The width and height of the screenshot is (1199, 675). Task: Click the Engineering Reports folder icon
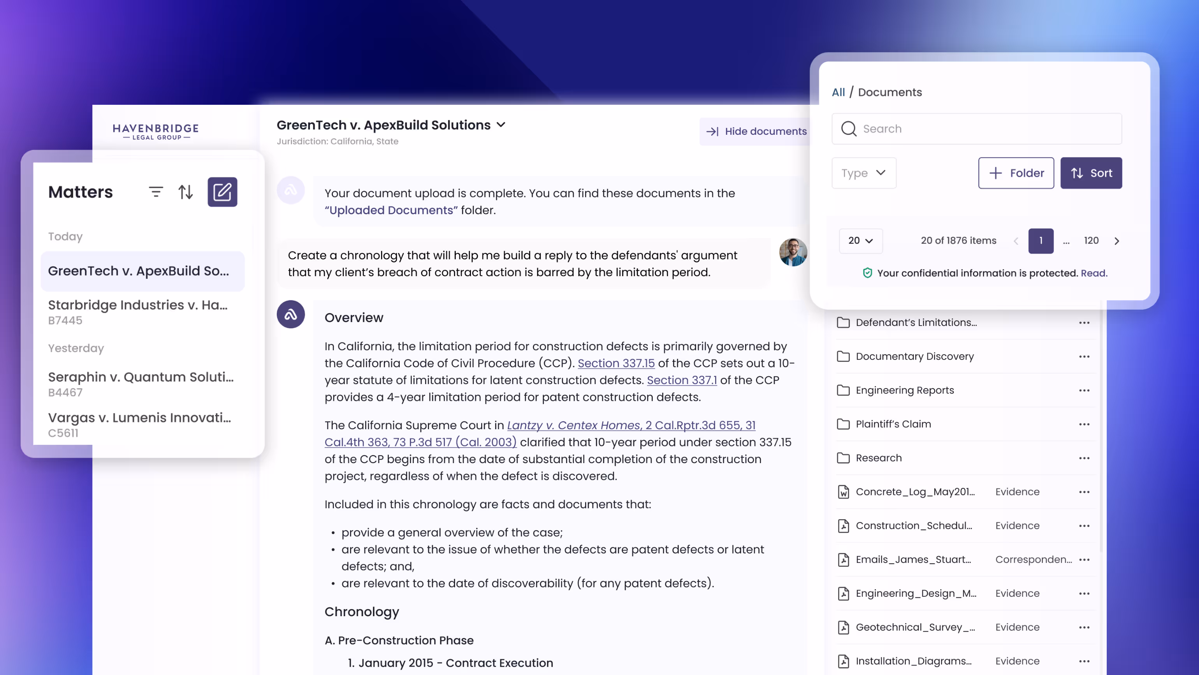(x=843, y=390)
